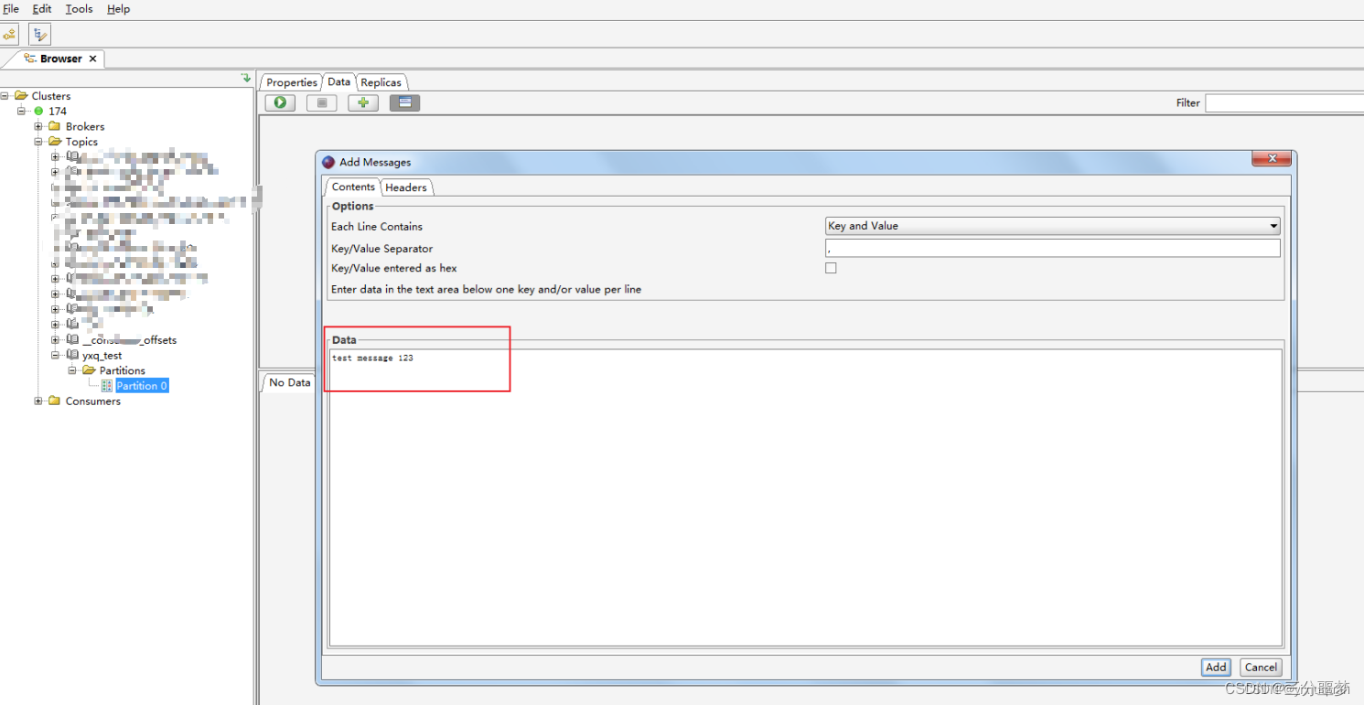
Task: Click the green status dot beside 174
Action: click(x=38, y=111)
